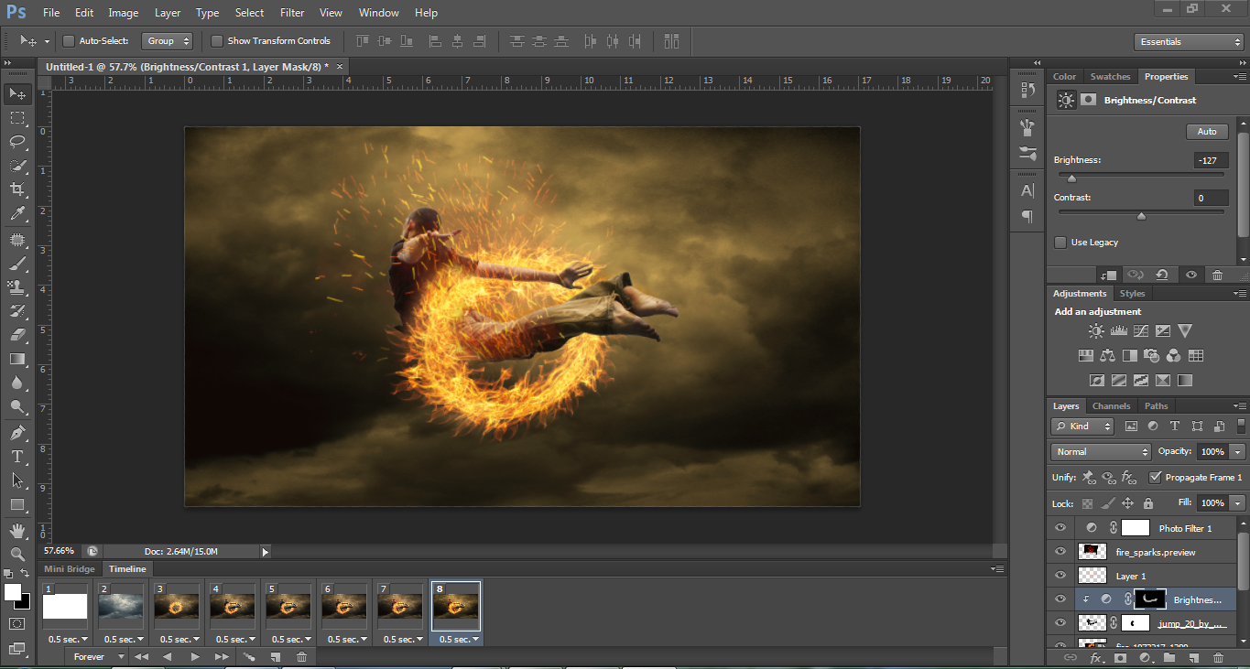Switch to the Mini Bridge tab
The height and width of the screenshot is (669, 1250).
(x=70, y=569)
